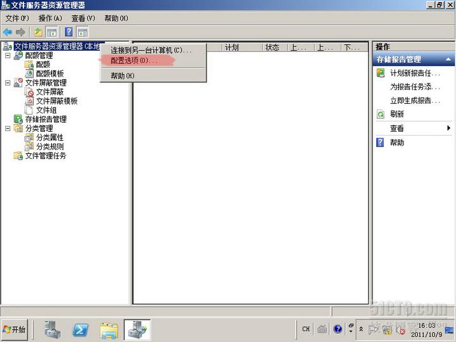Viewport: 456px width, 342px height.
Task: Select 文件服务器资源管理器 (本地) root node
Action: click(57, 46)
